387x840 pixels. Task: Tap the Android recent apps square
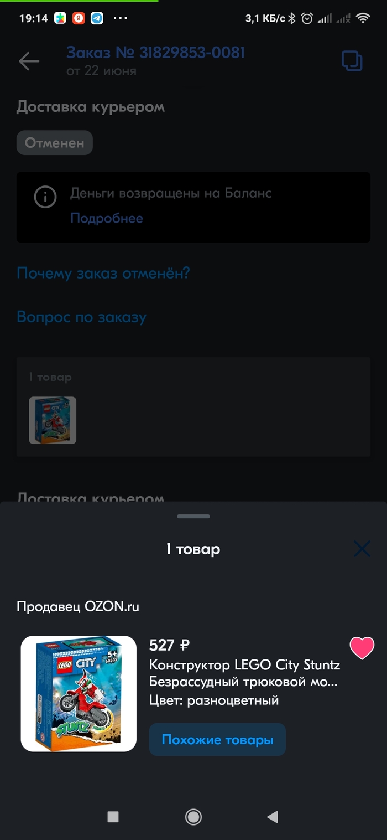click(x=113, y=817)
